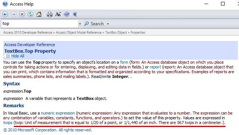The height and width of the screenshot is (135, 239).
Task: Expand the Search scope dropdown arrow
Action: (x=108, y=24)
